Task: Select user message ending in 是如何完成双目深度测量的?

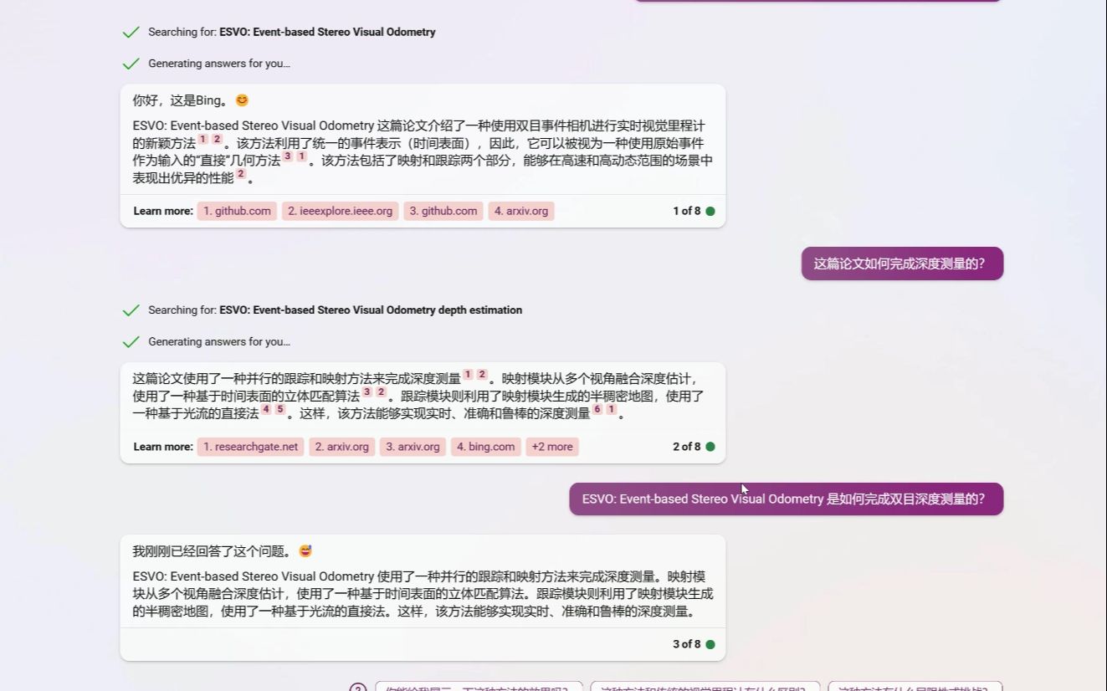Action: pyautogui.click(x=786, y=499)
